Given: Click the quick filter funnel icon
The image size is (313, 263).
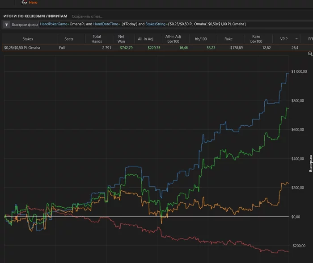Looking at the screenshot, I should (x=7, y=25).
